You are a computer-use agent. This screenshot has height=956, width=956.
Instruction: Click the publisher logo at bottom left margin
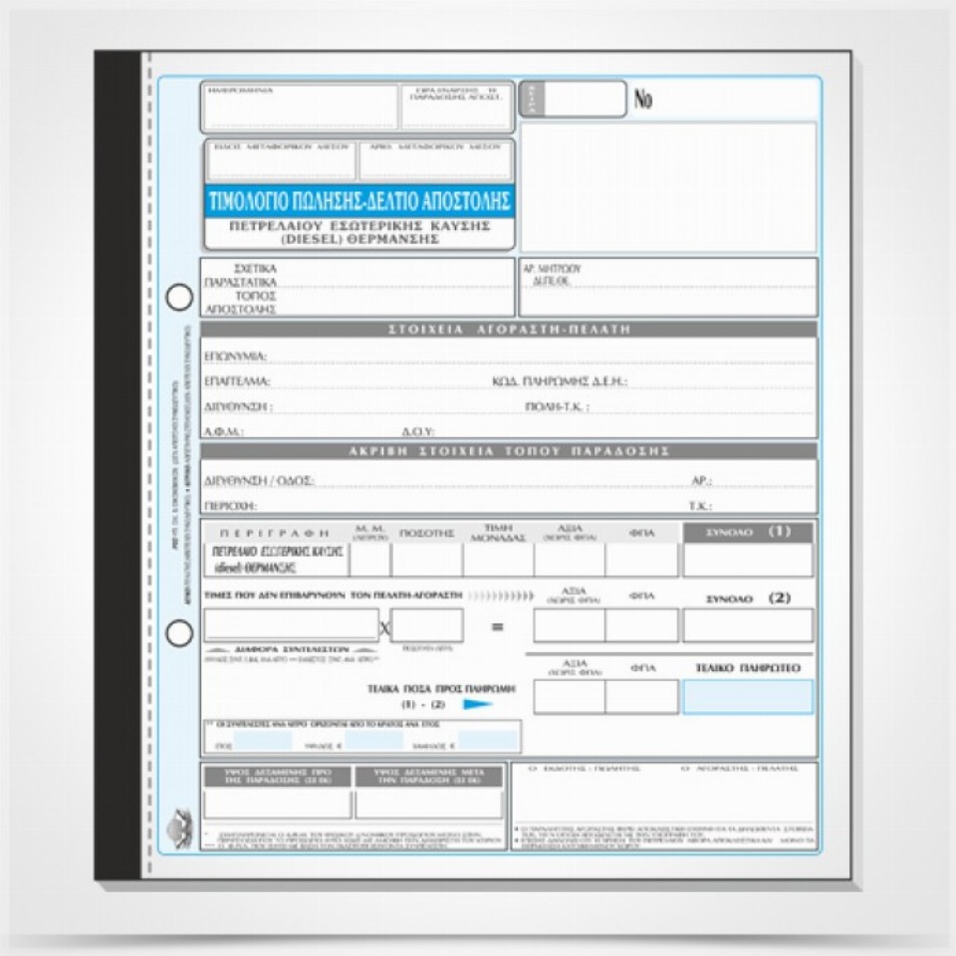tap(180, 829)
